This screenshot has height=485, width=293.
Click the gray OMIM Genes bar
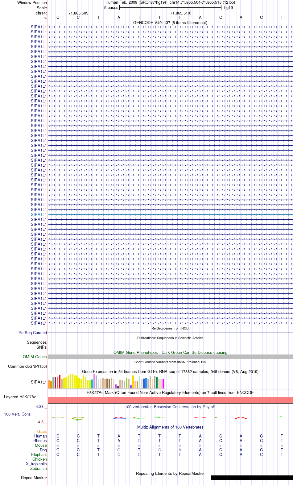[x=170, y=357]
